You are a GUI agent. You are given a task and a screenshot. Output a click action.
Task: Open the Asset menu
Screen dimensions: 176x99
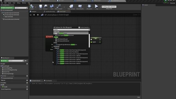pyautogui.click(x=10, y=3)
